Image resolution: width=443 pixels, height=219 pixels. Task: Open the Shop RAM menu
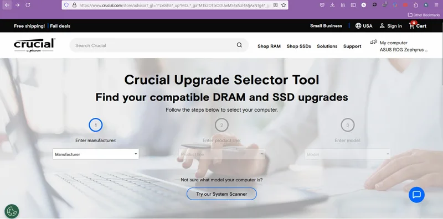(x=269, y=46)
